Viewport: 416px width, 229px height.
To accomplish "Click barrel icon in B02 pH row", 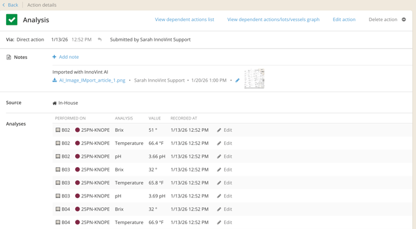I will (x=58, y=157).
